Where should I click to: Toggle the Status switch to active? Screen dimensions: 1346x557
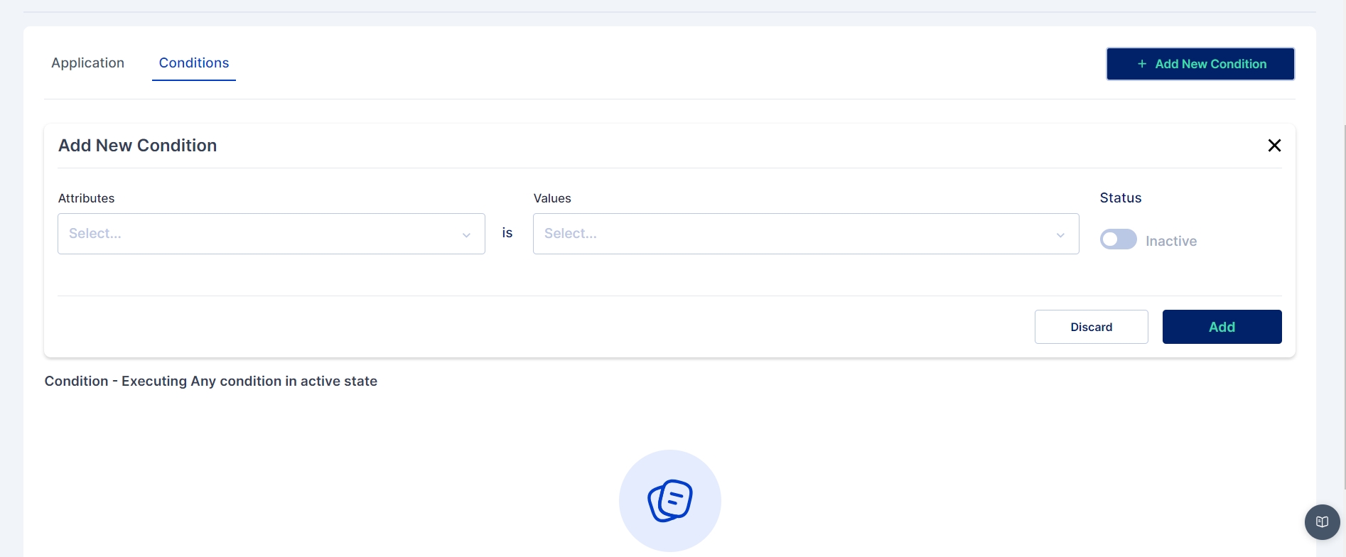1118,239
